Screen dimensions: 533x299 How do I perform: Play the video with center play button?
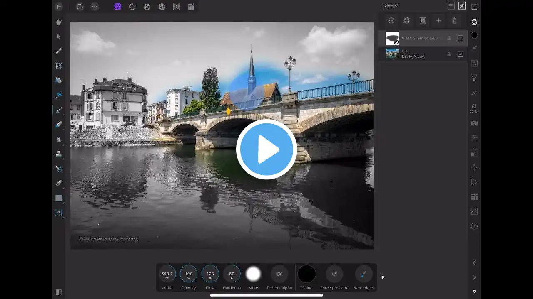266,149
